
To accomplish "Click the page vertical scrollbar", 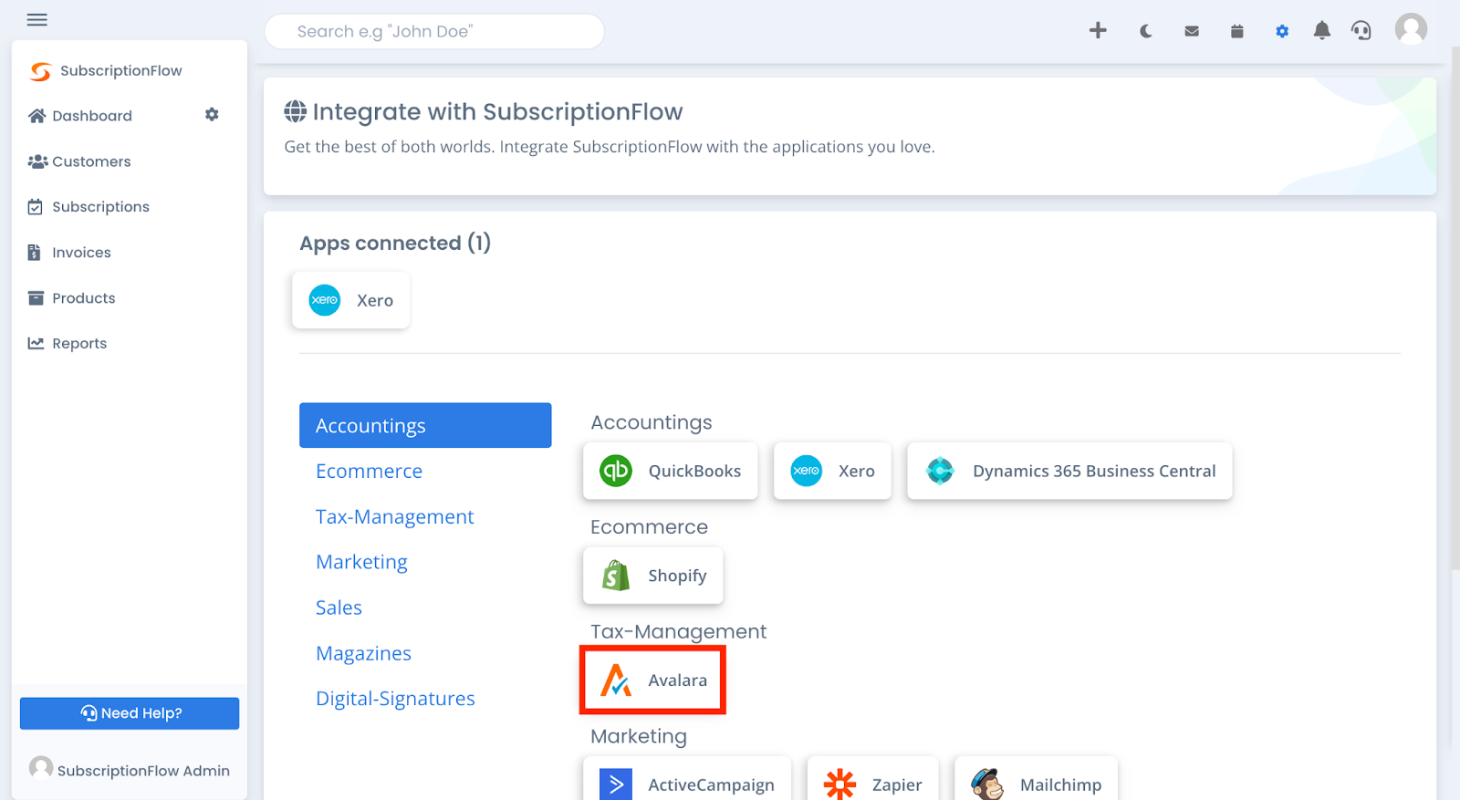I will point(1455,310).
